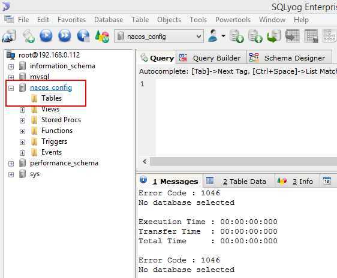Click the second database download toolbar icon
Image resolution: width=337 pixels, height=278 pixels.
(255, 36)
